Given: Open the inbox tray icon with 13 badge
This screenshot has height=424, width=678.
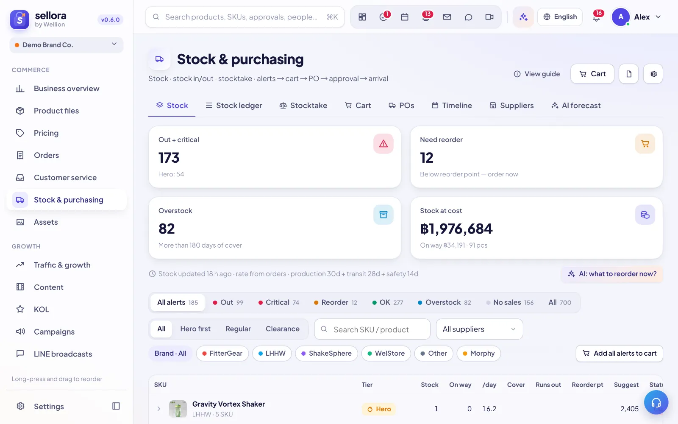Looking at the screenshot, I should [x=426, y=17].
